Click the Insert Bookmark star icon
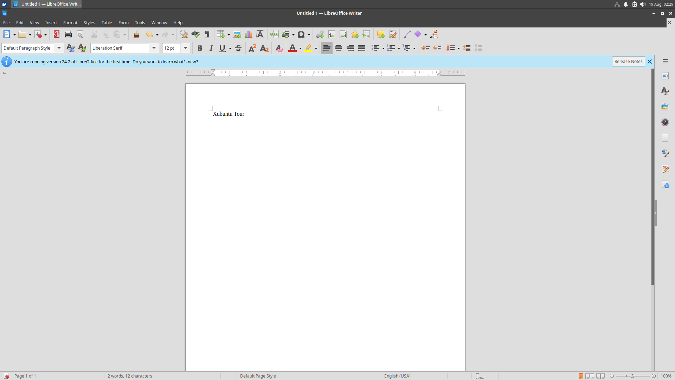 click(355, 34)
